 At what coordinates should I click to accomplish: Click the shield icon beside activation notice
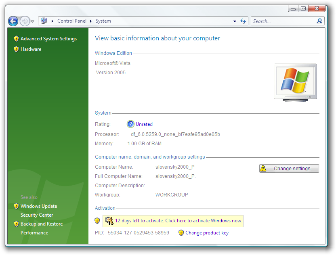tap(97, 221)
